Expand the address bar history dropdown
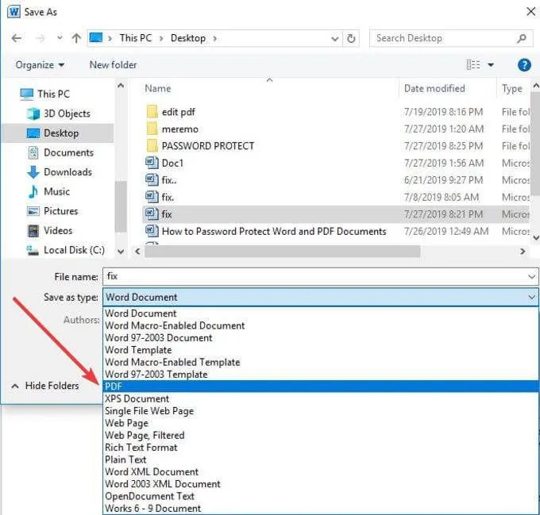 [x=334, y=39]
